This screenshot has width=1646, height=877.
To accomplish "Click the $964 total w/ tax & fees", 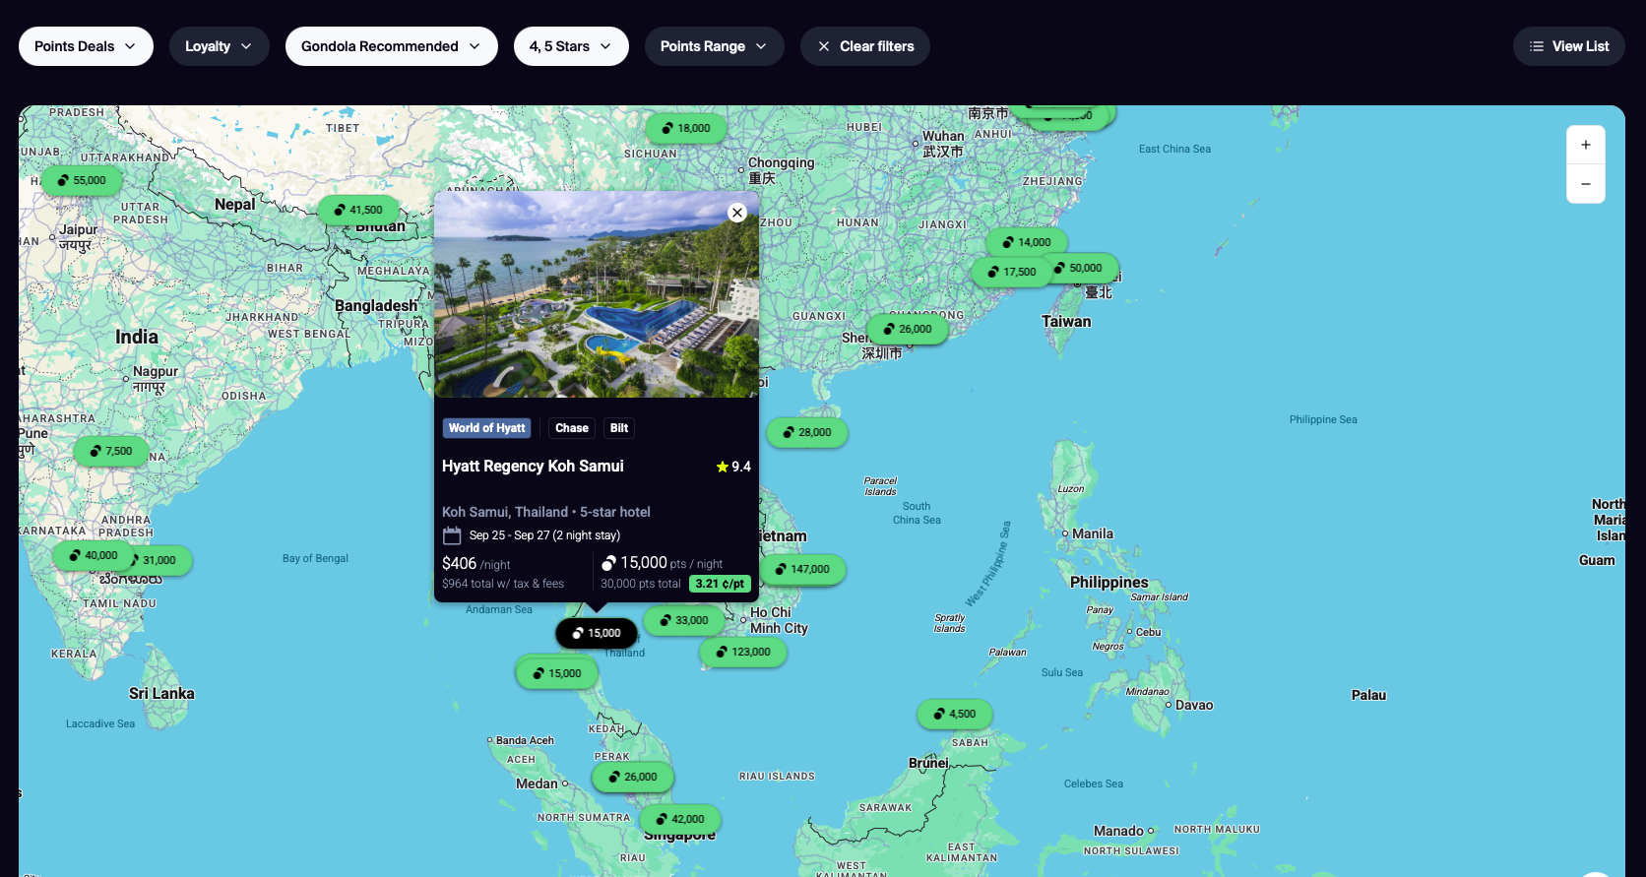I will 503,584.
